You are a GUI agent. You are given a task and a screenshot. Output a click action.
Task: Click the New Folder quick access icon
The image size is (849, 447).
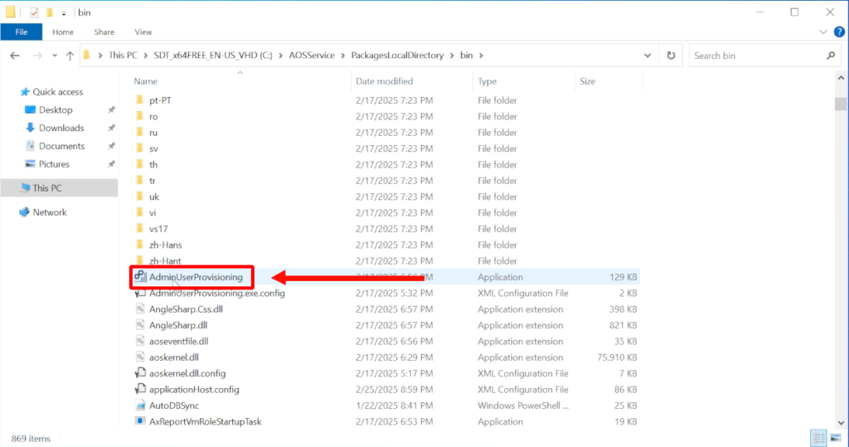pos(49,12)
